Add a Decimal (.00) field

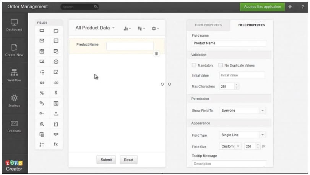(56, 83)
